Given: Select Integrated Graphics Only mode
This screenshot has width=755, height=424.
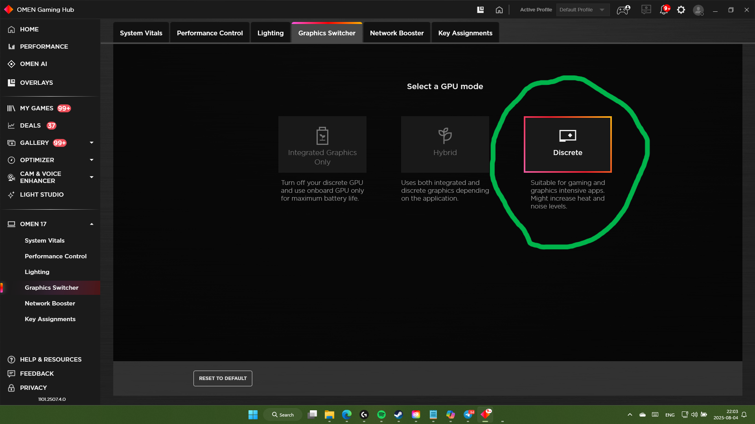Looking at the screenshot, I should pos(322,144).
